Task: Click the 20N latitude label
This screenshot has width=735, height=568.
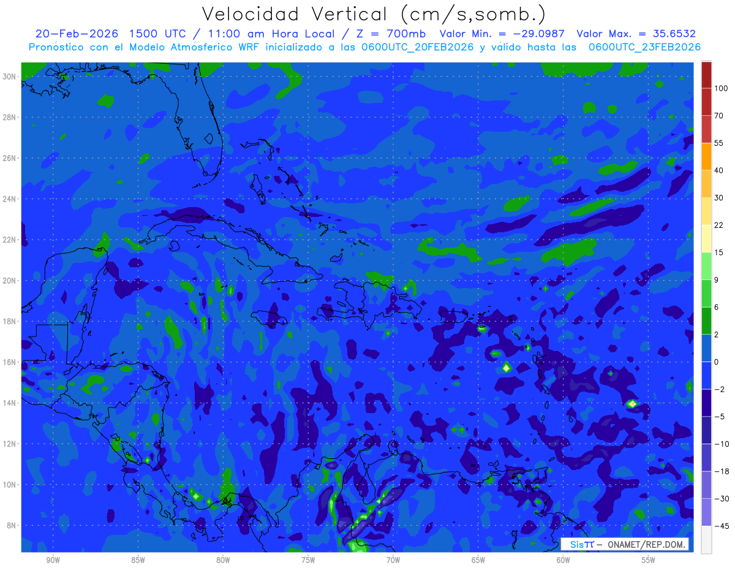Action: (10, 280)
